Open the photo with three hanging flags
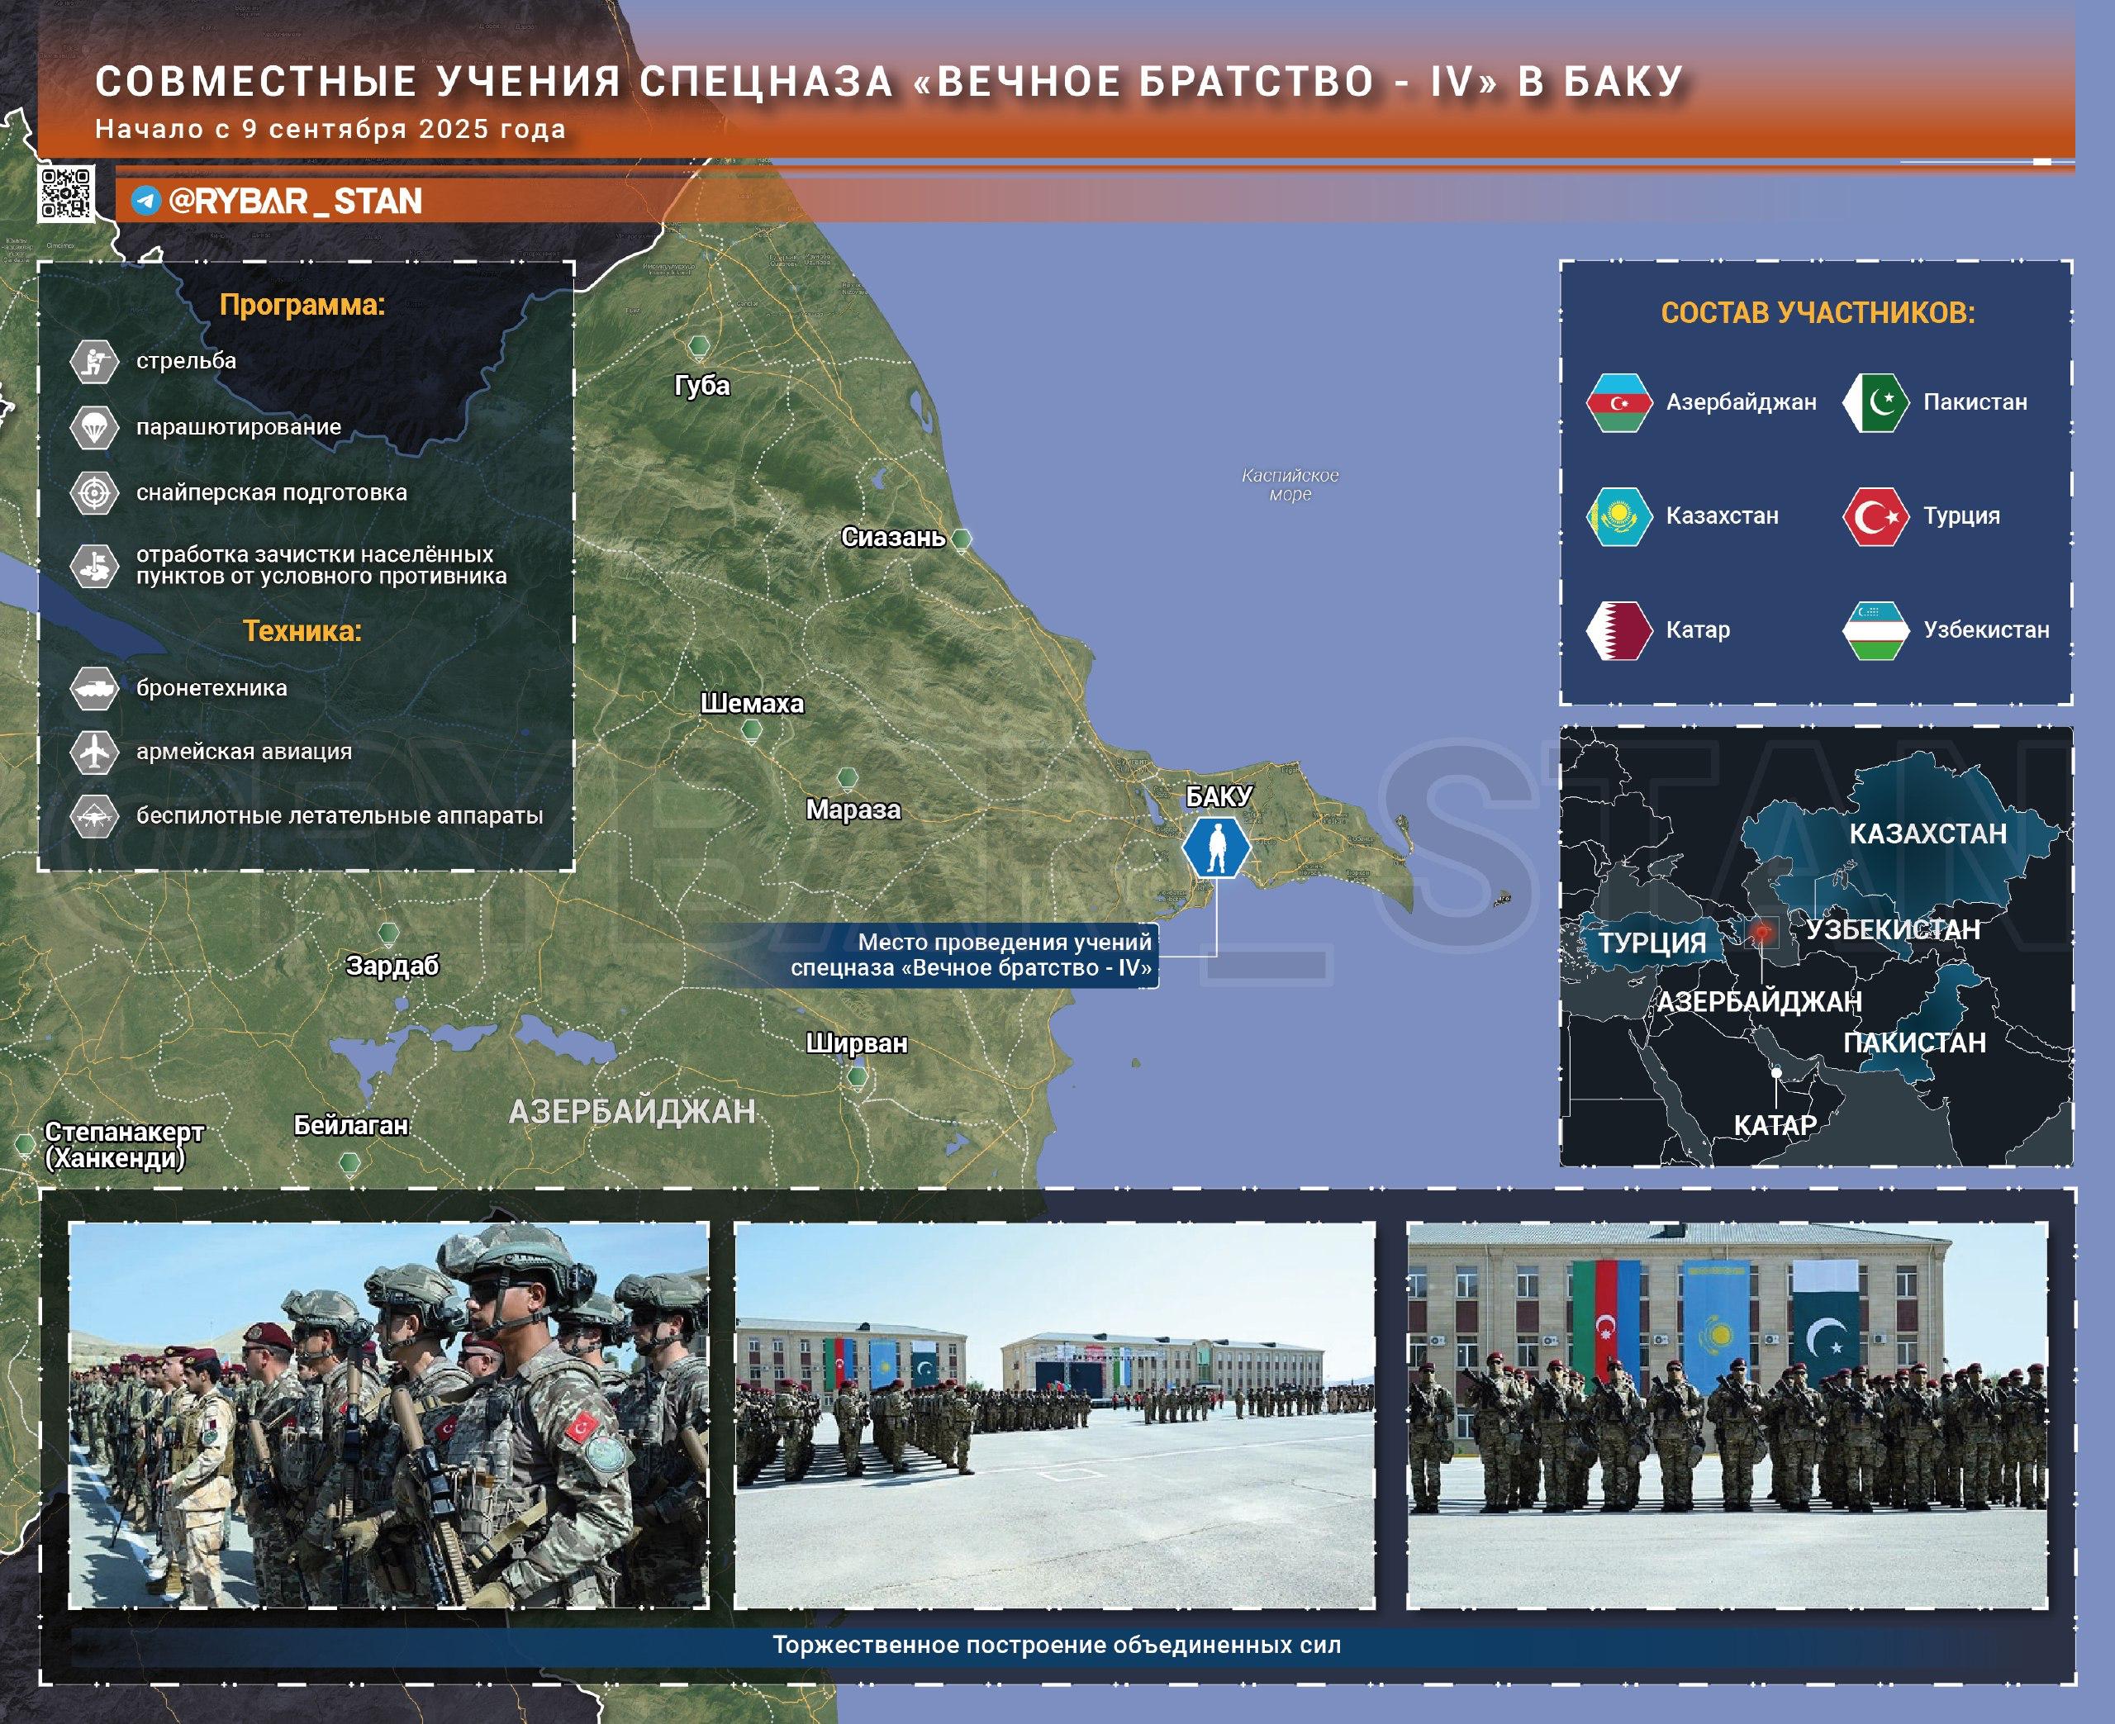This screenshot has width=2115, height=1724. tap(1728, 1415)
